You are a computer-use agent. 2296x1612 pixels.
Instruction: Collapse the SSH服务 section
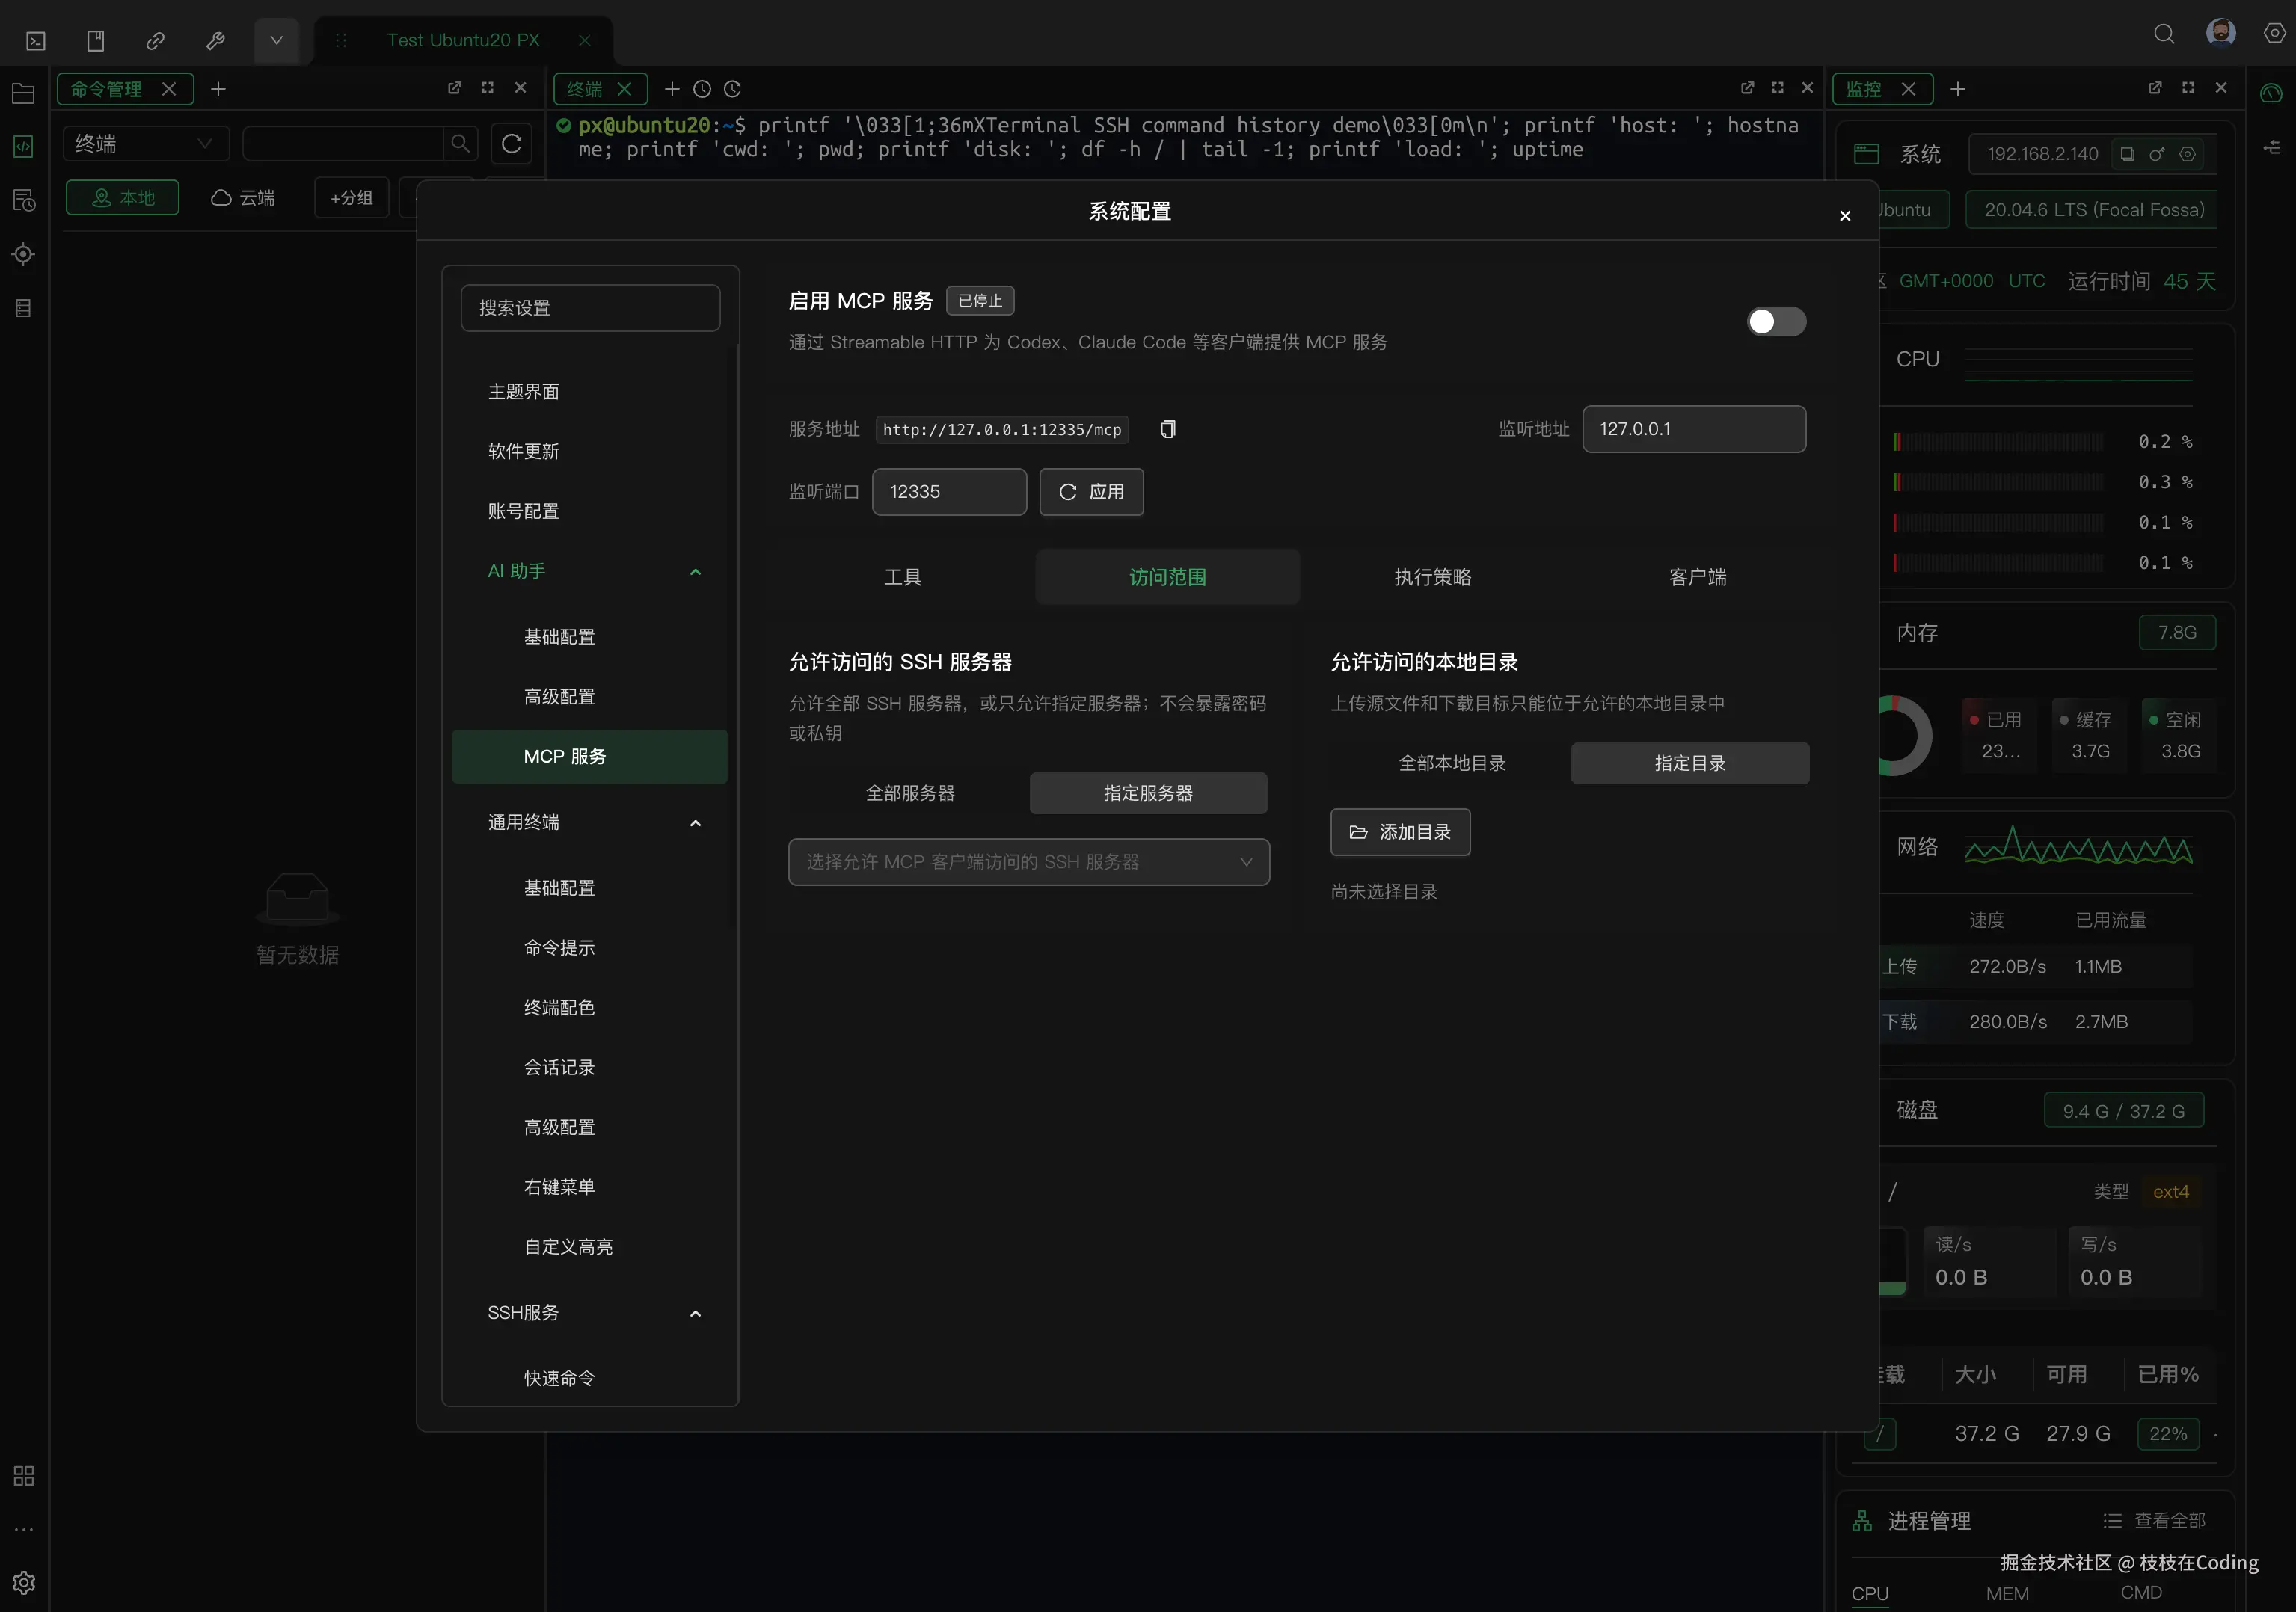tap(695, 1313)
